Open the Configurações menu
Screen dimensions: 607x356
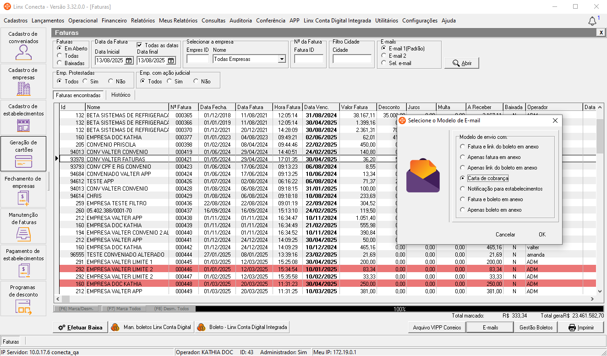[420, 21]
